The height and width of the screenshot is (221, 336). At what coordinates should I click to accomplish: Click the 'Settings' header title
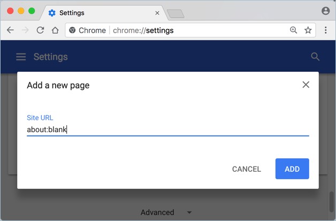51,57
